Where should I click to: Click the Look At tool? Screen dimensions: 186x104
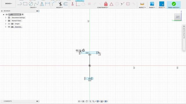coord(83,101)
